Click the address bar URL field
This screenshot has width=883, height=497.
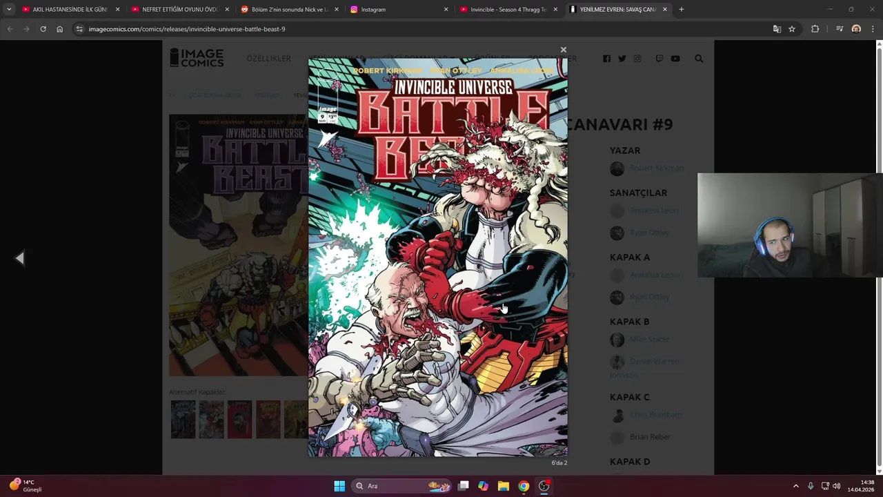[x=421, y=29]
